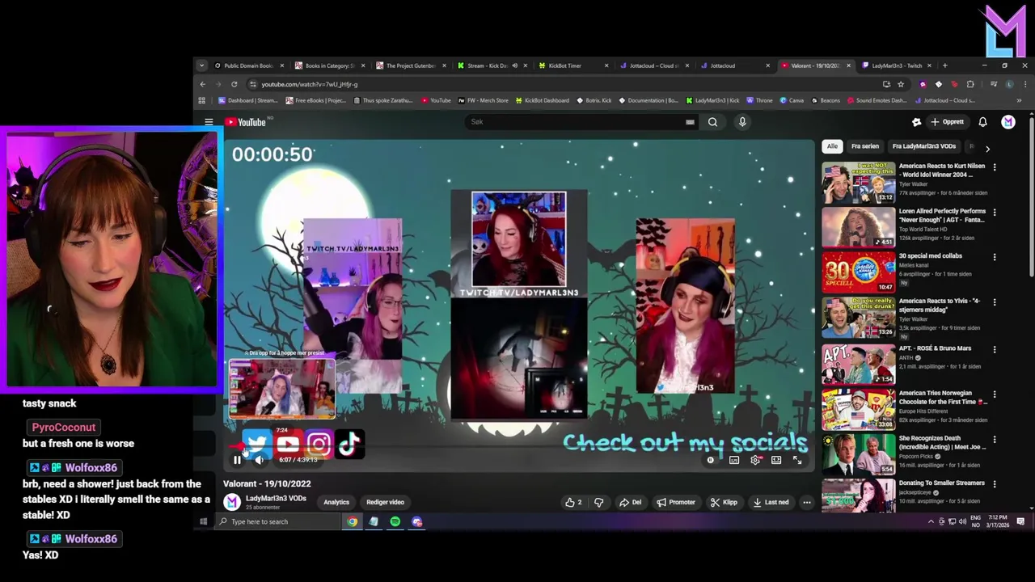Open the YouTube hamburger guide menu
Image resolution: width=1035 pixels, height=582 pixels.
pyautogui.click(x=209, y=122)
